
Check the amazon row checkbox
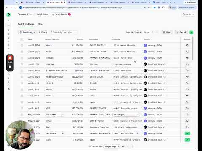[22, 58]
